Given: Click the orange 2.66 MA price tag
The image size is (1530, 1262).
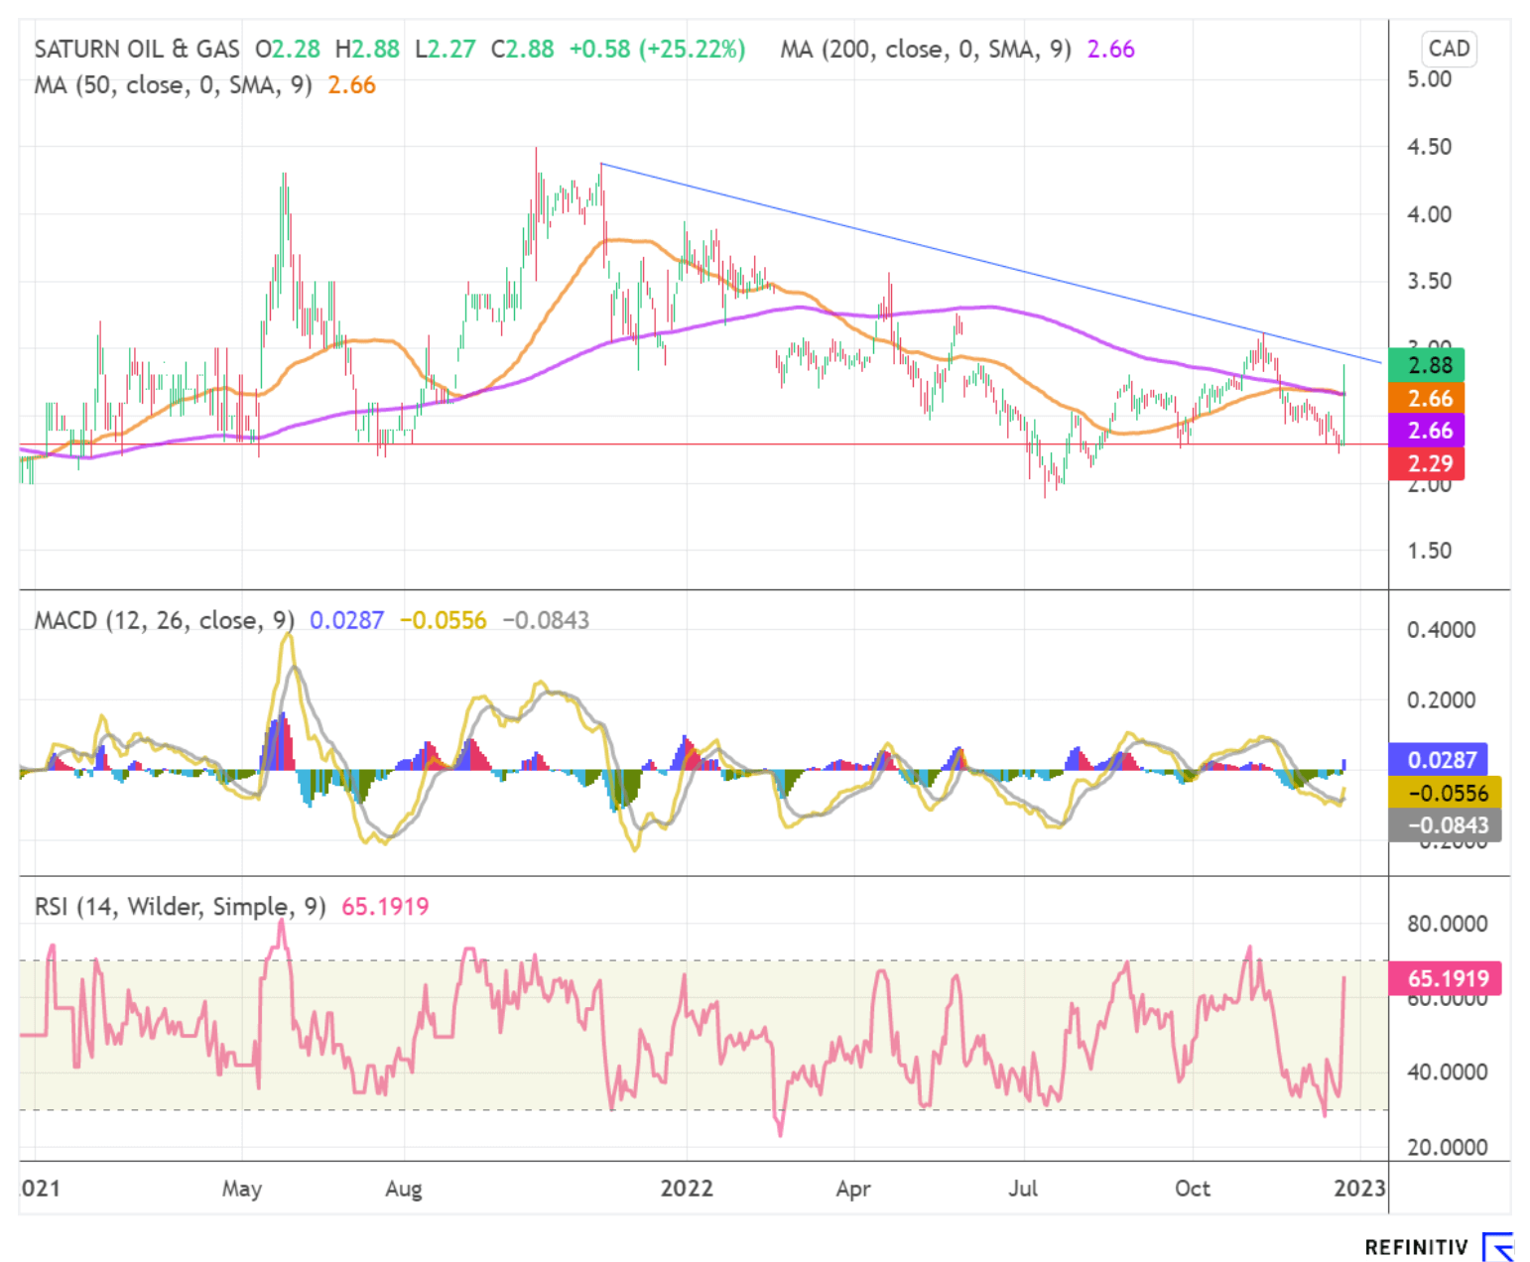Looking at the screenshot, I should [1428, 399].
